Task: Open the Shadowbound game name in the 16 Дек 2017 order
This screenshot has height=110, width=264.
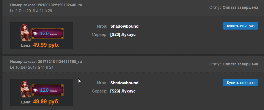Action: click(124, 83)
